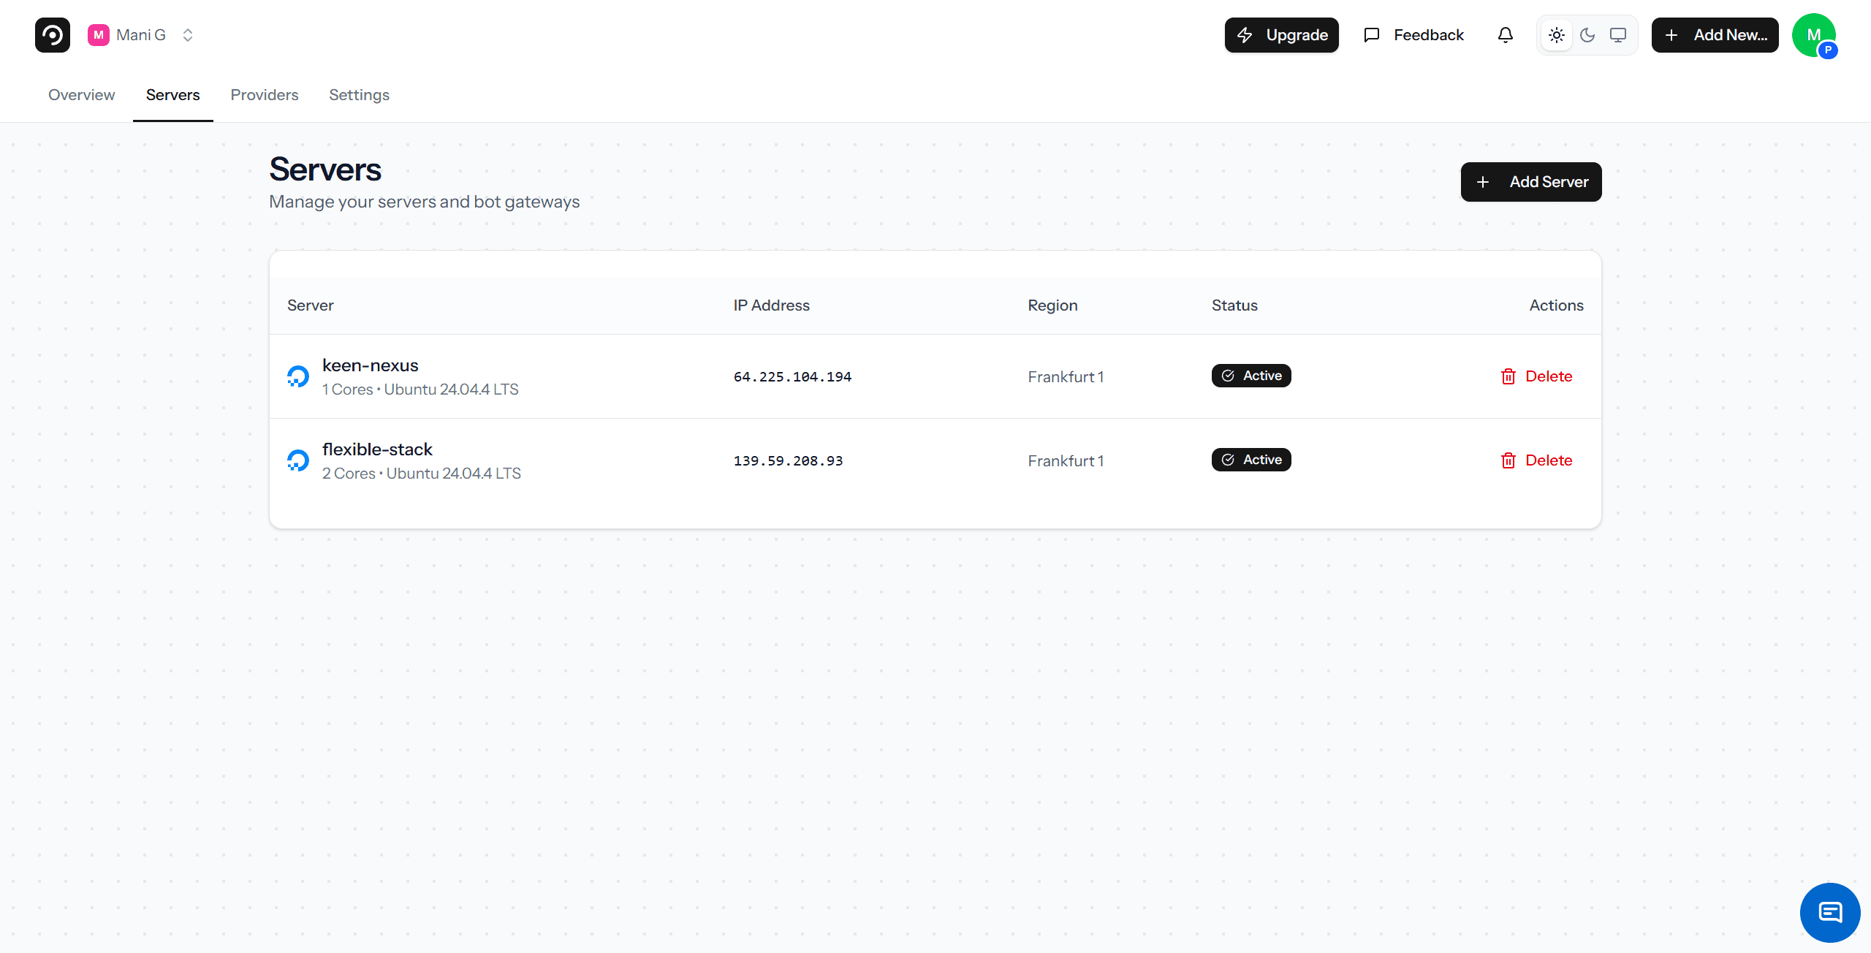Enable light theme mode
This screenshot has height=953, width=1871.
(x=1557, y=34)
